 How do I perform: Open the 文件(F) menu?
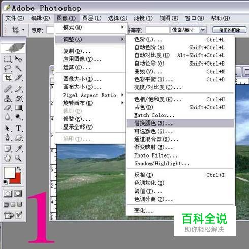point(15,18)
